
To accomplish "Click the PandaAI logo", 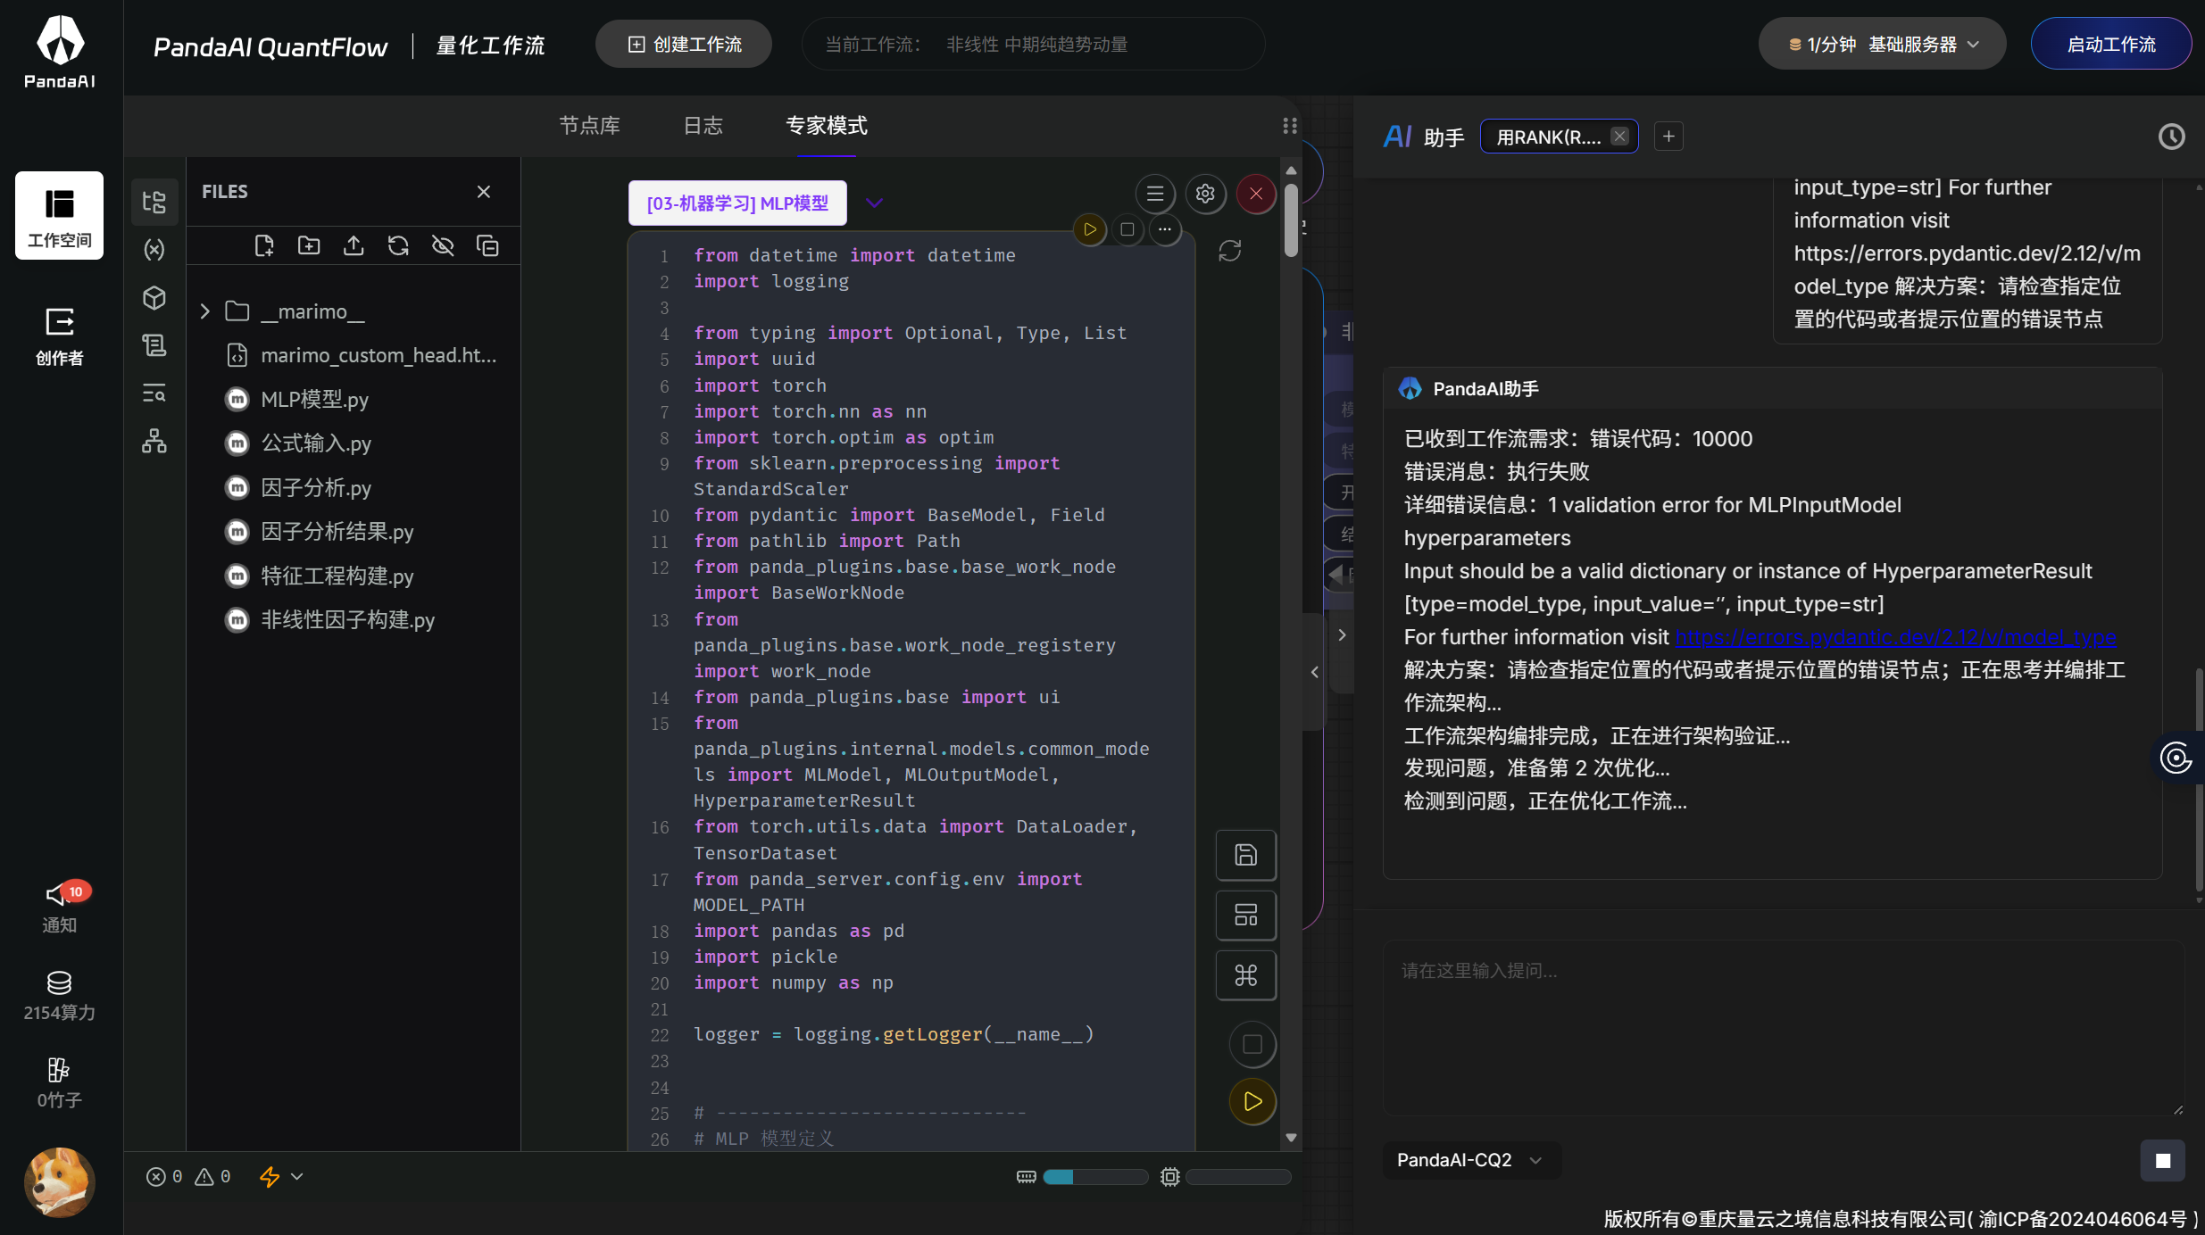I will coord(60,52).
